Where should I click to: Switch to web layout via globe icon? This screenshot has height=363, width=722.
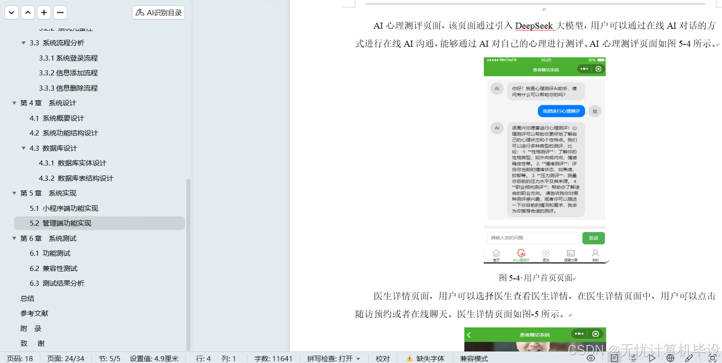point(670,359)
